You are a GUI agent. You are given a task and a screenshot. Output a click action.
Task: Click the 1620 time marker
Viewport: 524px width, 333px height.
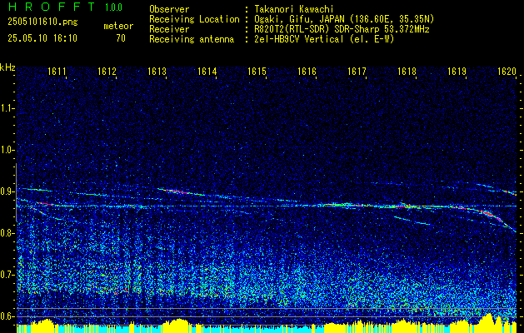click(507, 71)
